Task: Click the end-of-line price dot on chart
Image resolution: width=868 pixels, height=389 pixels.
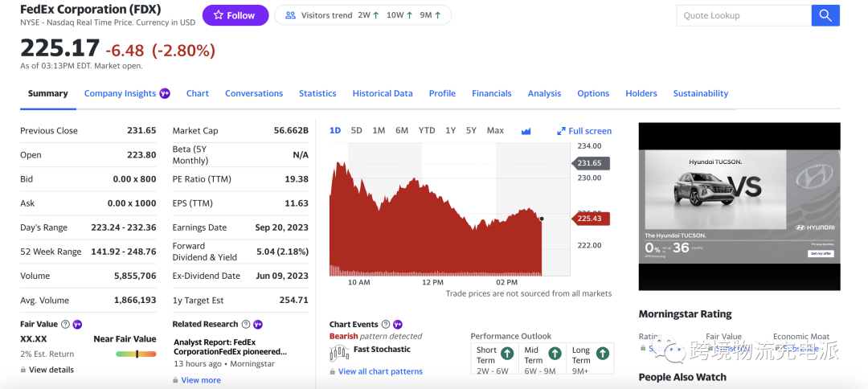Action: (x=542, y=219)
